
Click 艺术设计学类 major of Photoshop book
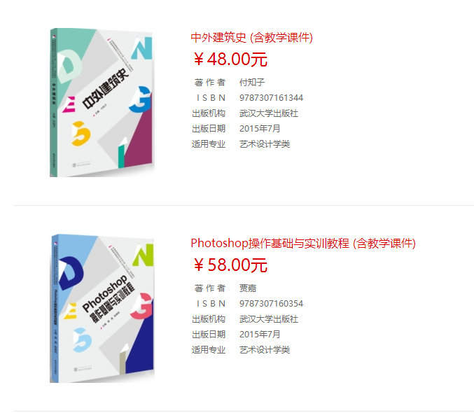coord(265,350)
